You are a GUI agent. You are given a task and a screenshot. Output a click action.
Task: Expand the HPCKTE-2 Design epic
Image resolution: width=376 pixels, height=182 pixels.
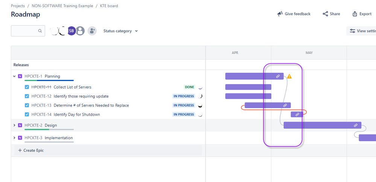click(14, 125)
